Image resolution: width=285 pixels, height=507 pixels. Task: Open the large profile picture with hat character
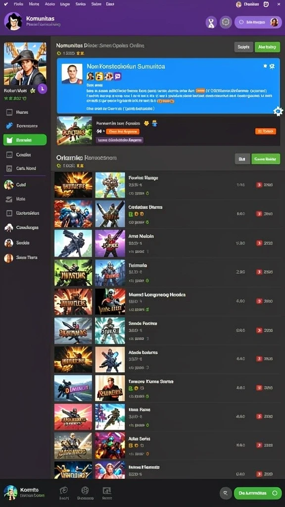coord(25,63)
